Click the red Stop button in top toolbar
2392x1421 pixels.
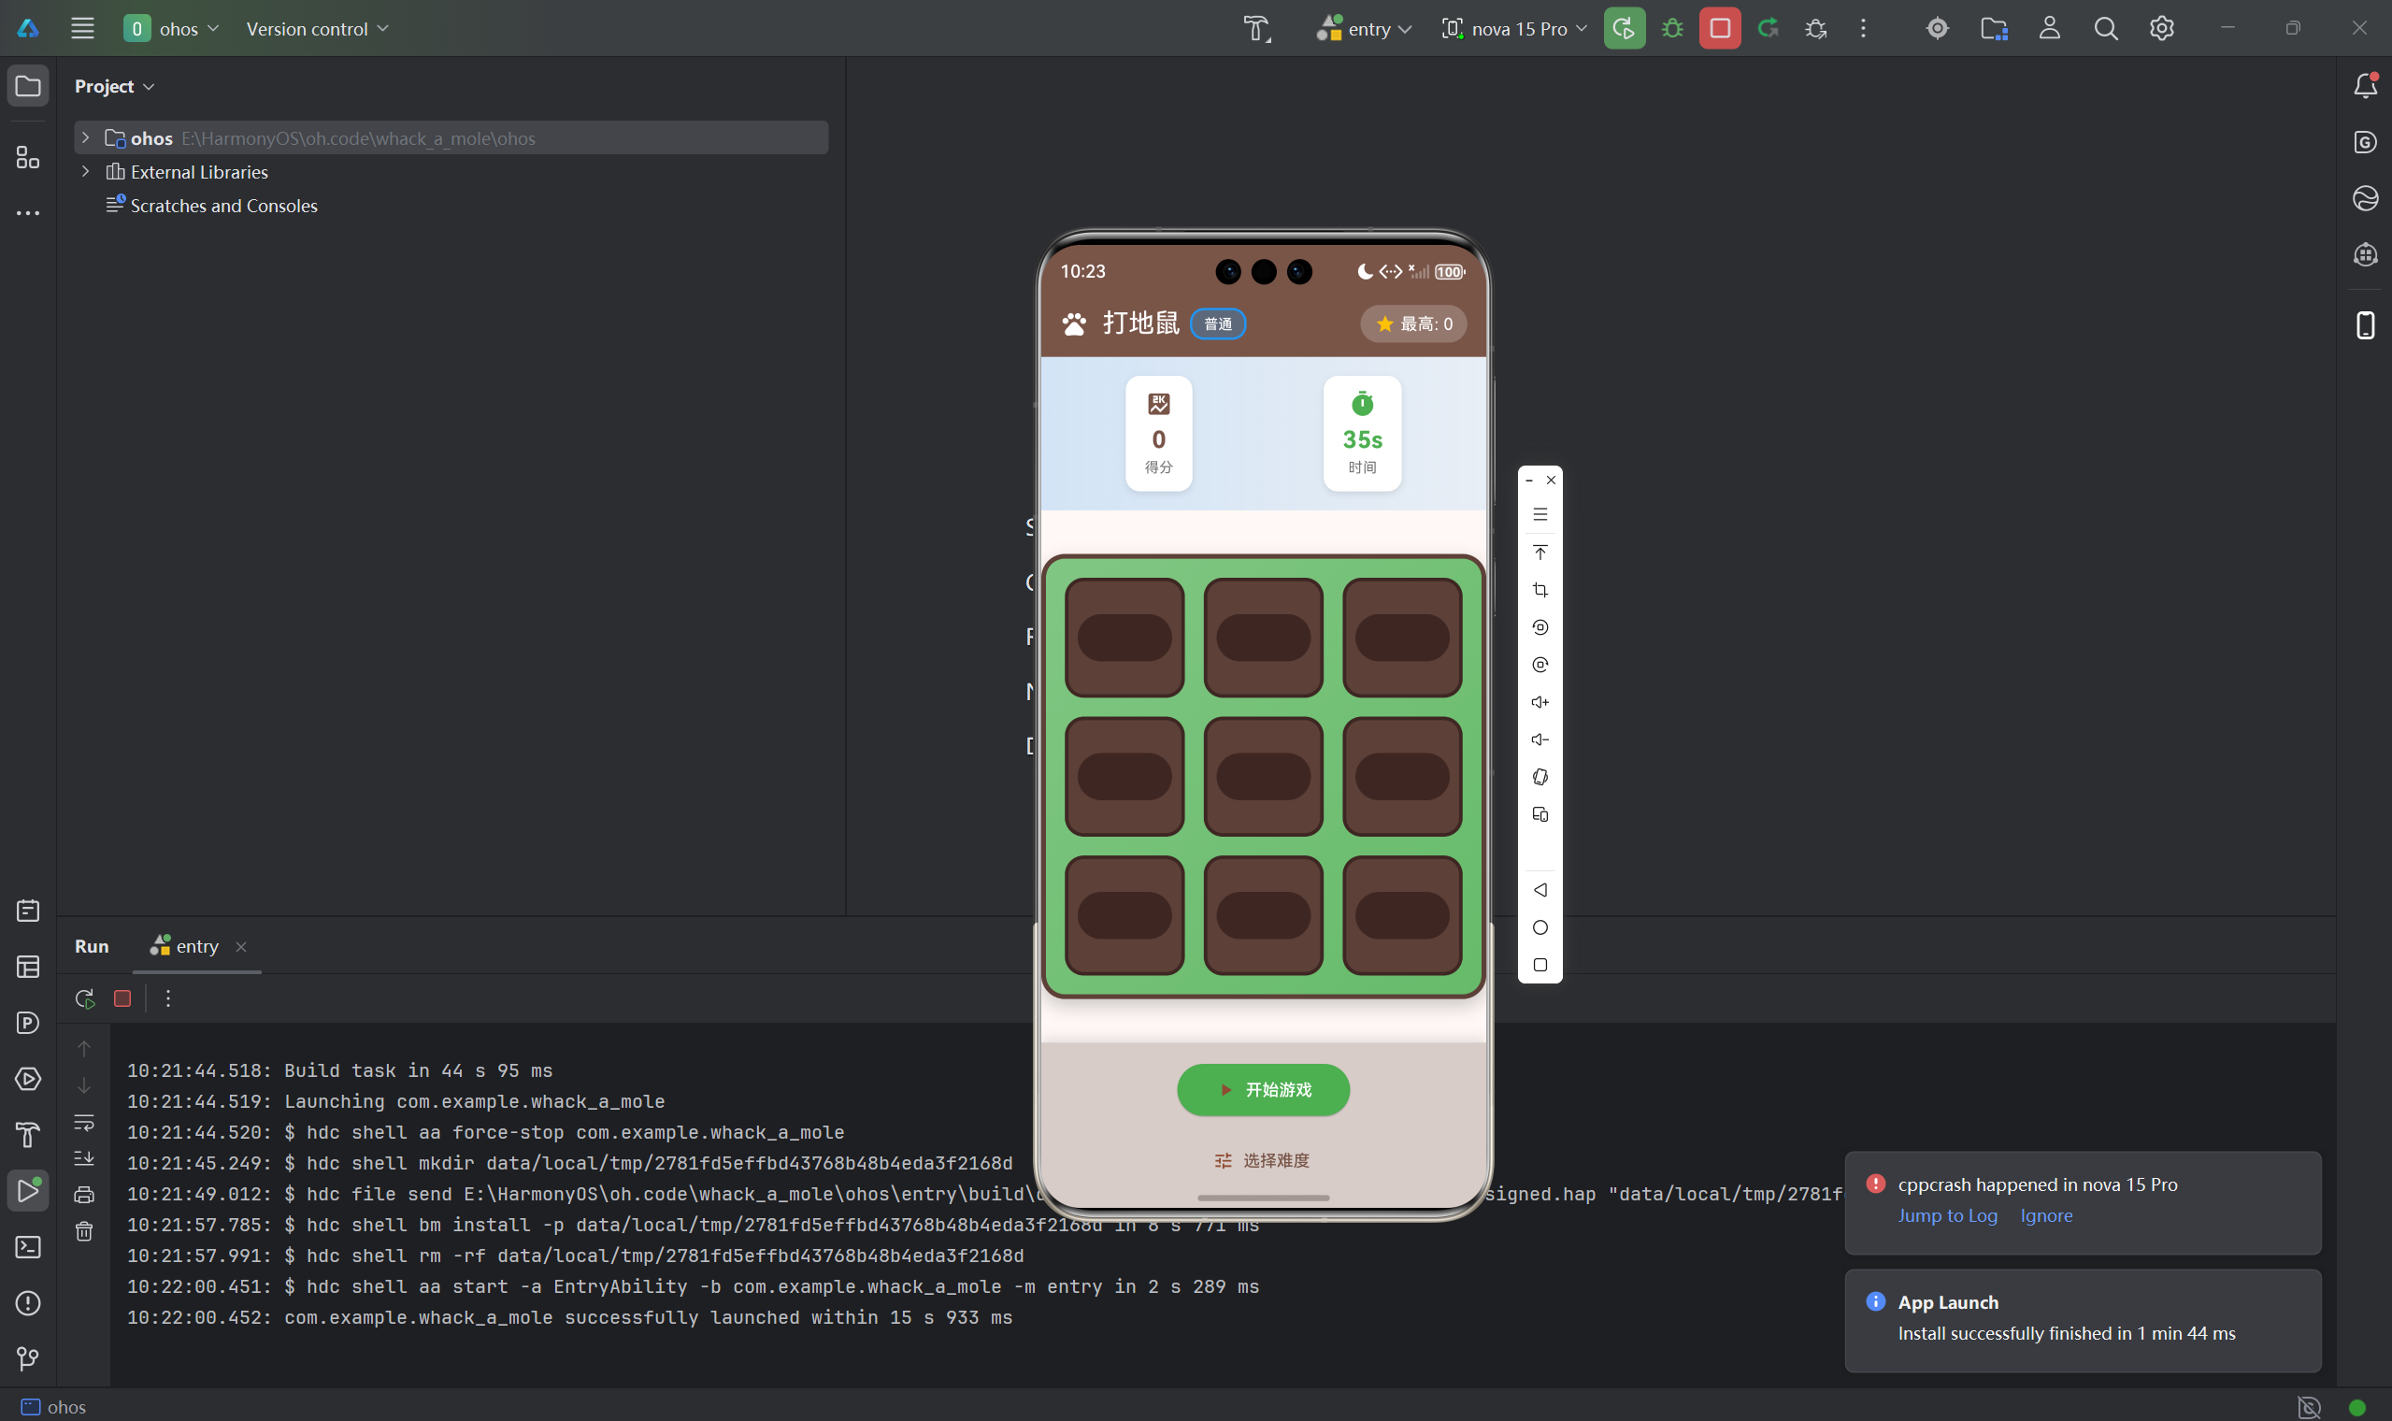pos(1719,29)
